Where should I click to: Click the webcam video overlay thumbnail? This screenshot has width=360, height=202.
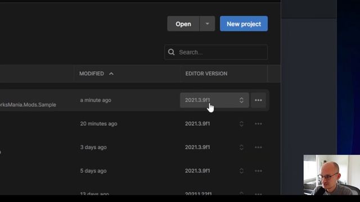click(x=332, y=175)
